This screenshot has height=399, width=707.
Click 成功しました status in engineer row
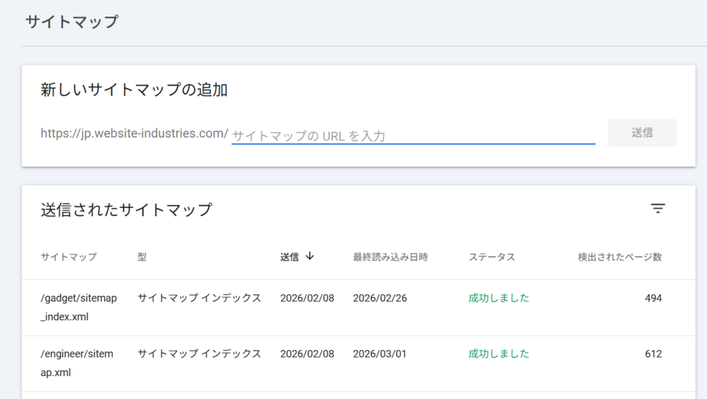(x=498, y=354)
